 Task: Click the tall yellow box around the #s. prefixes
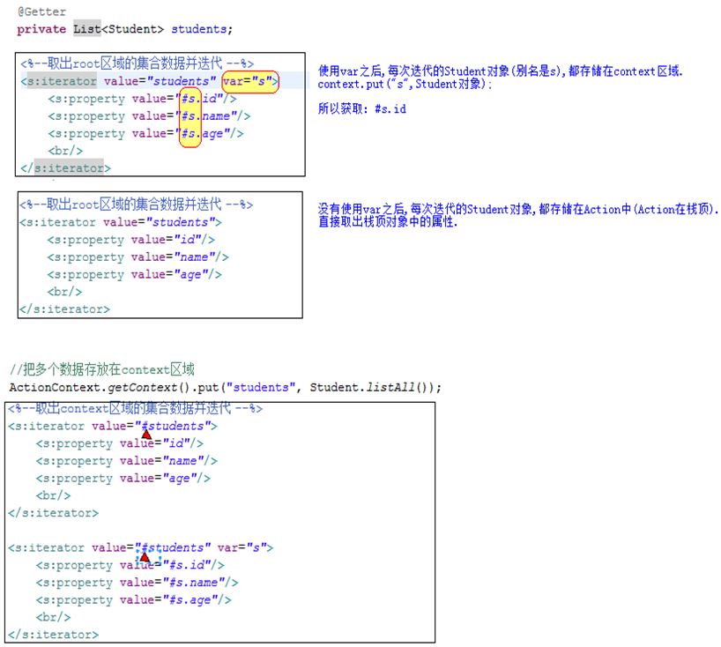(190, 115)
